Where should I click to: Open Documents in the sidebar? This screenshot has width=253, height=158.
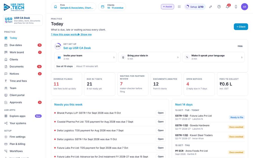click(x=23, y=66)
